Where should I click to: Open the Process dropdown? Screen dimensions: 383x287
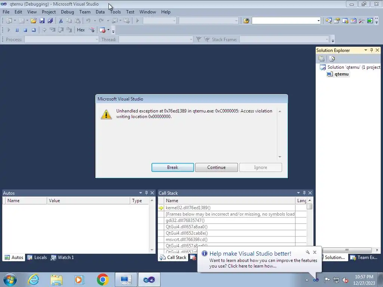(x=97, y=39)
